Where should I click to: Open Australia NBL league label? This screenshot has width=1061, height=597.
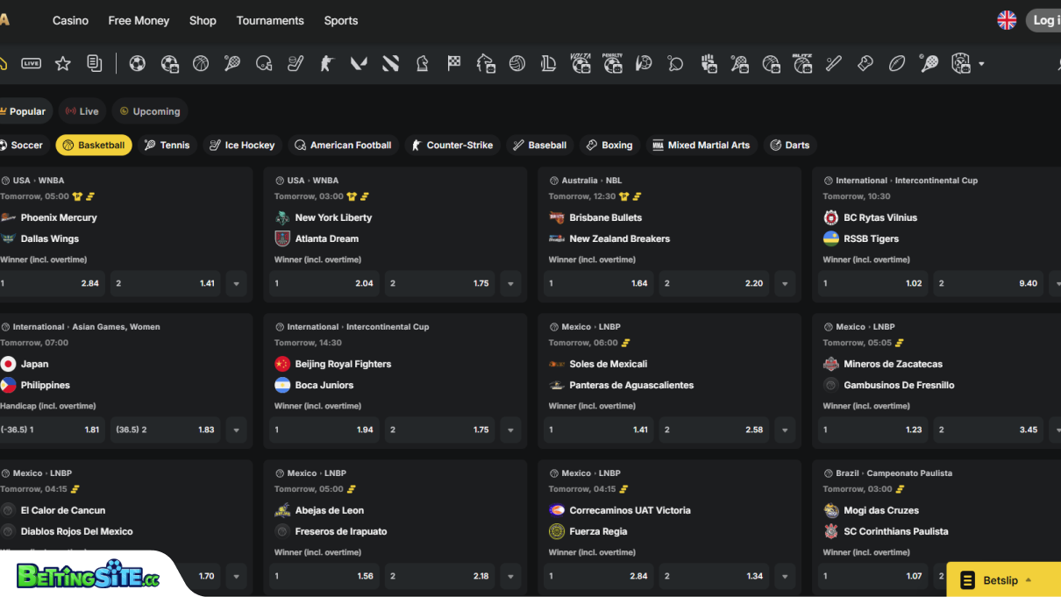(591, 181)
